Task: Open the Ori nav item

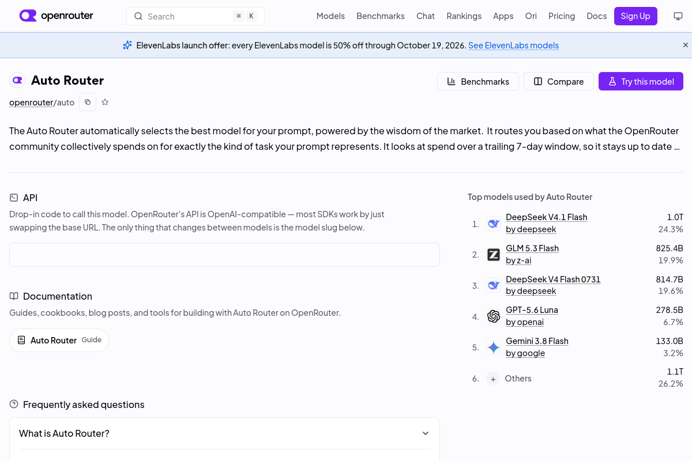Action: 531,16
